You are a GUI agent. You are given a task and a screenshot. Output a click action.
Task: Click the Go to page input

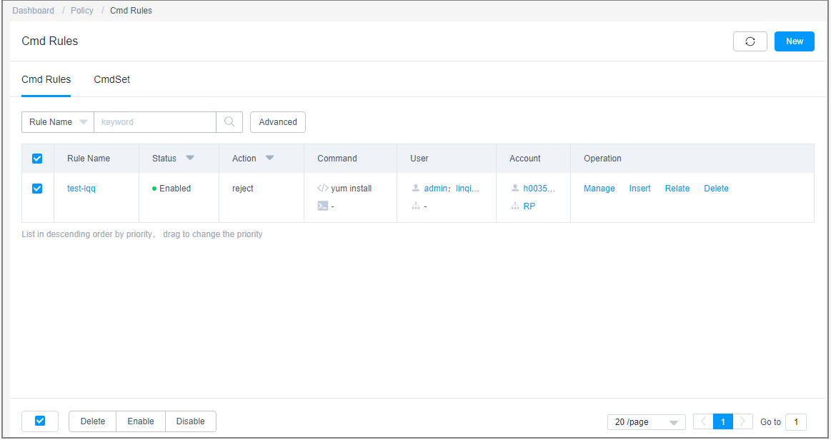(796, 422)
